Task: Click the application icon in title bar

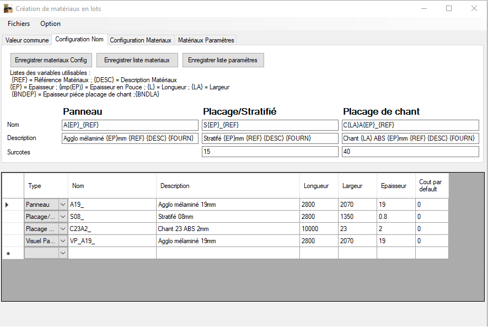Action: 8,9
